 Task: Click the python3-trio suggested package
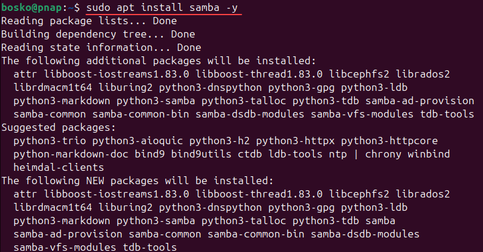[x=50, y=141]
